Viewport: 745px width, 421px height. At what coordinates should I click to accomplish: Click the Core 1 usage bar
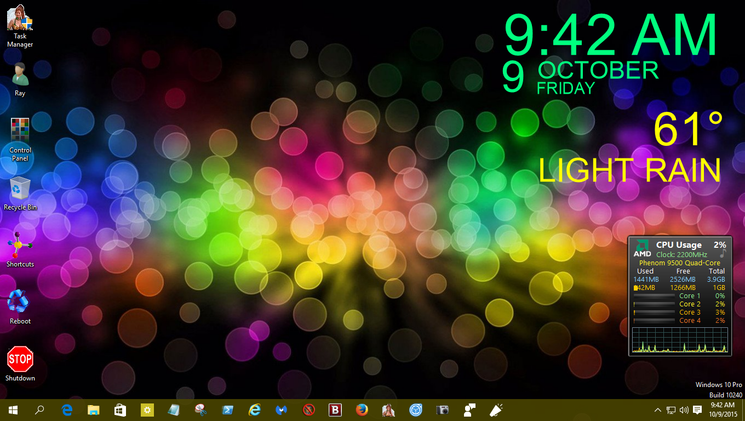[x=655, y=296]
